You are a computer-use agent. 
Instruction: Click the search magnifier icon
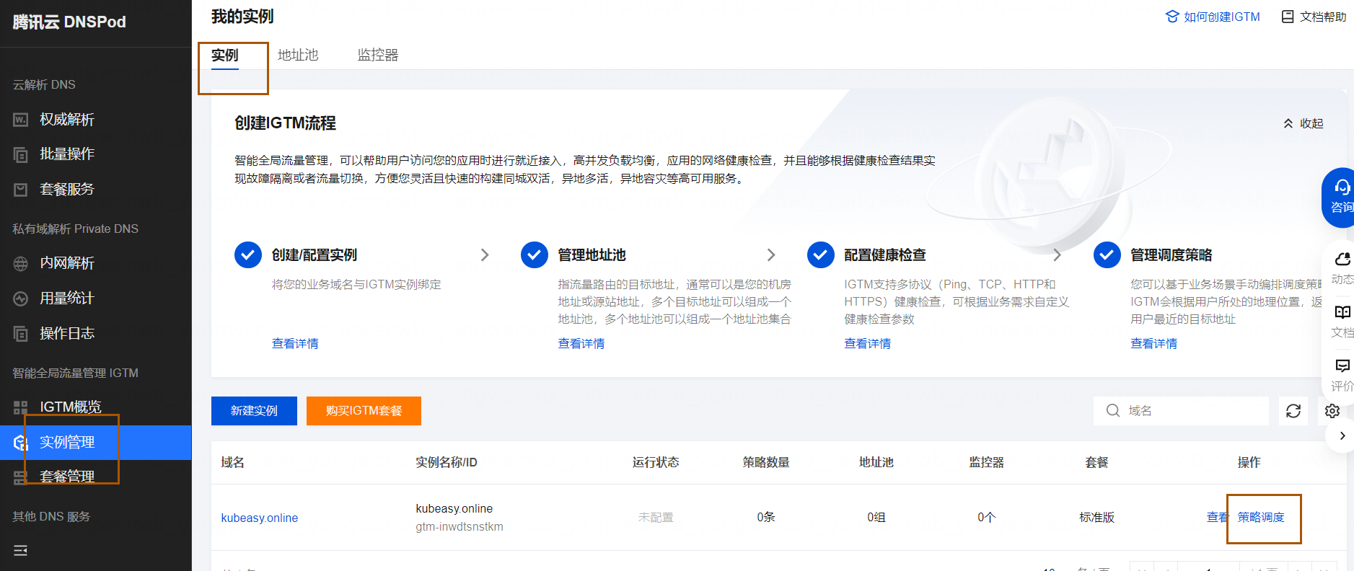point(1113,411)
